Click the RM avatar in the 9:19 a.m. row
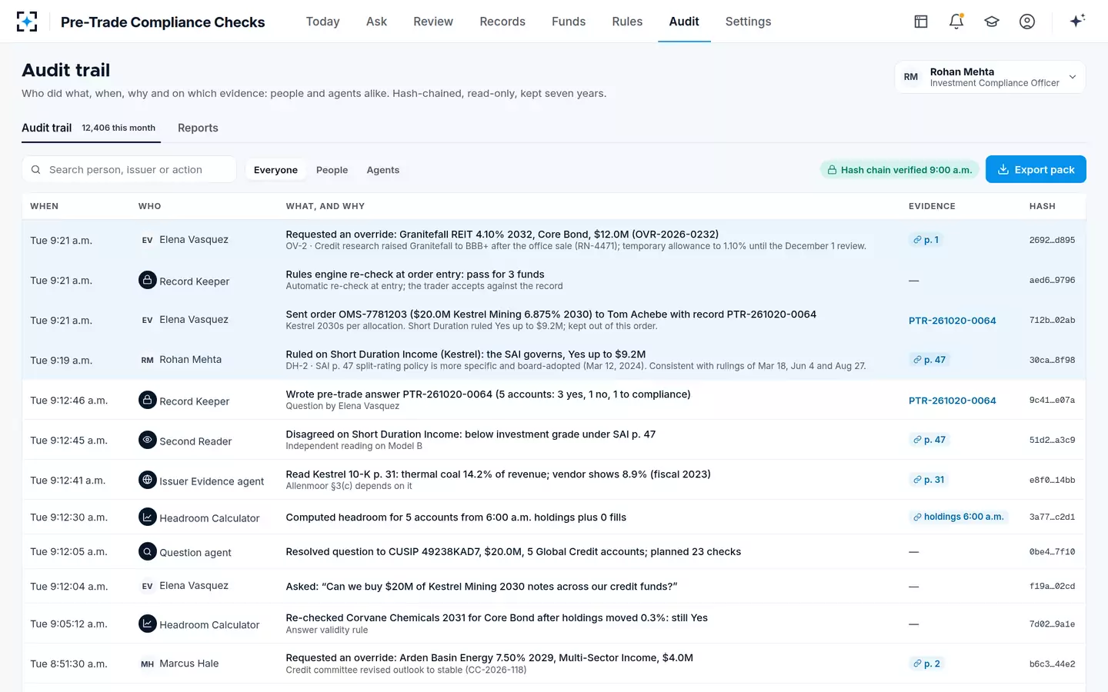1108x692 pixels. click(148, 360)
